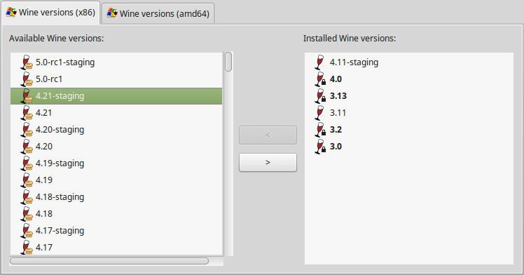Viewport: 524px width, 275px height.
Task: Open the Wine versions (x86) tab
Action: [x=51, y=13]
